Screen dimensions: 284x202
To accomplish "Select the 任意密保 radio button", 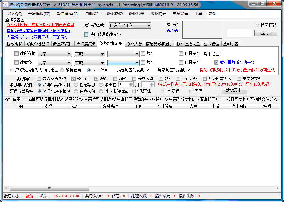I will tap(76, 91).
